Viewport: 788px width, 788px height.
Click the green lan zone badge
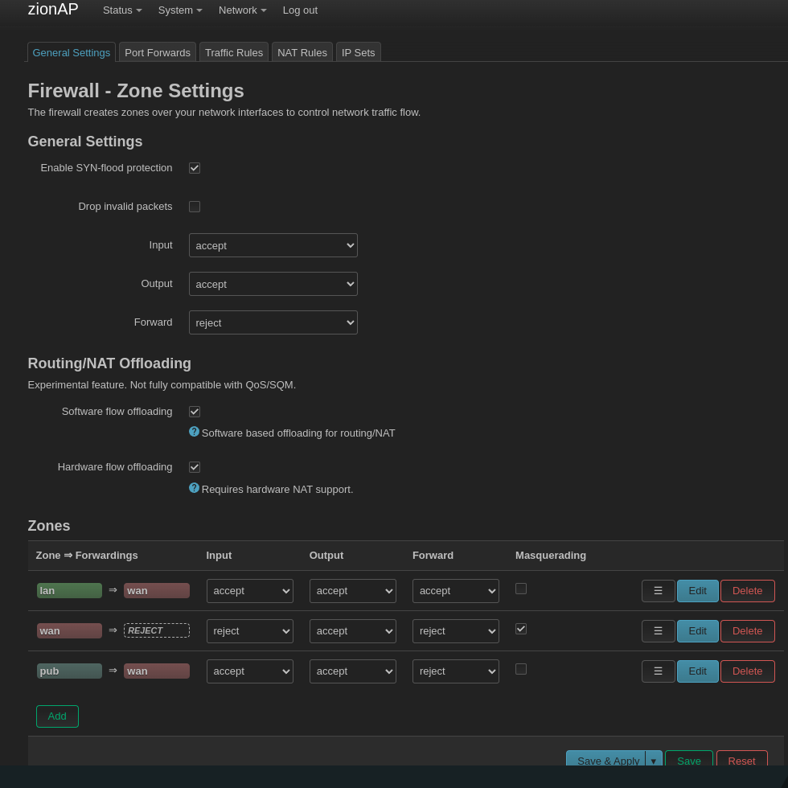pyautogui.click(x=69, y=591)
